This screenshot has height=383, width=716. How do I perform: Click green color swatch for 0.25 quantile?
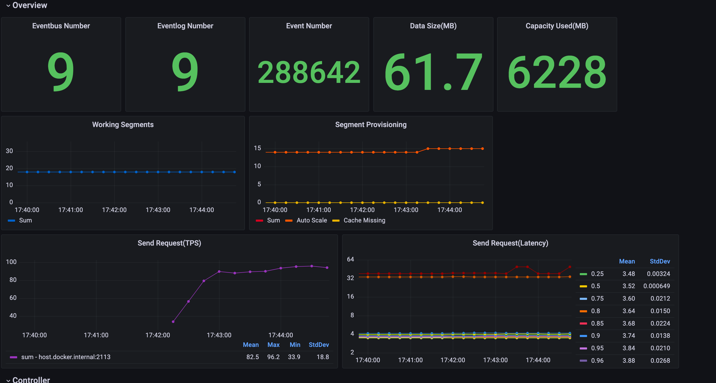[x=583, y=274]
